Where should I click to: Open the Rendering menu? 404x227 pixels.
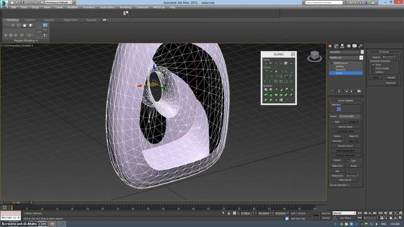click(126, 8)
